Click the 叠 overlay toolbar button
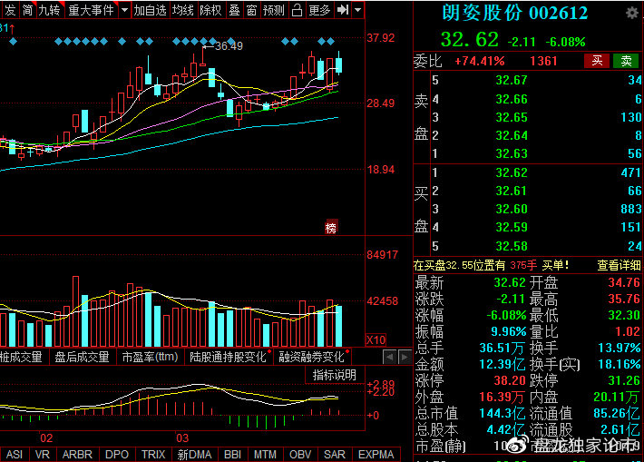The image size is (644, 462). tap(235, 10)
